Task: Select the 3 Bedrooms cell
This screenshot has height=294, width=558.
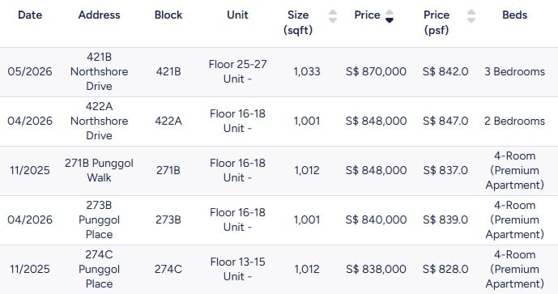Action: pos(514,71)
